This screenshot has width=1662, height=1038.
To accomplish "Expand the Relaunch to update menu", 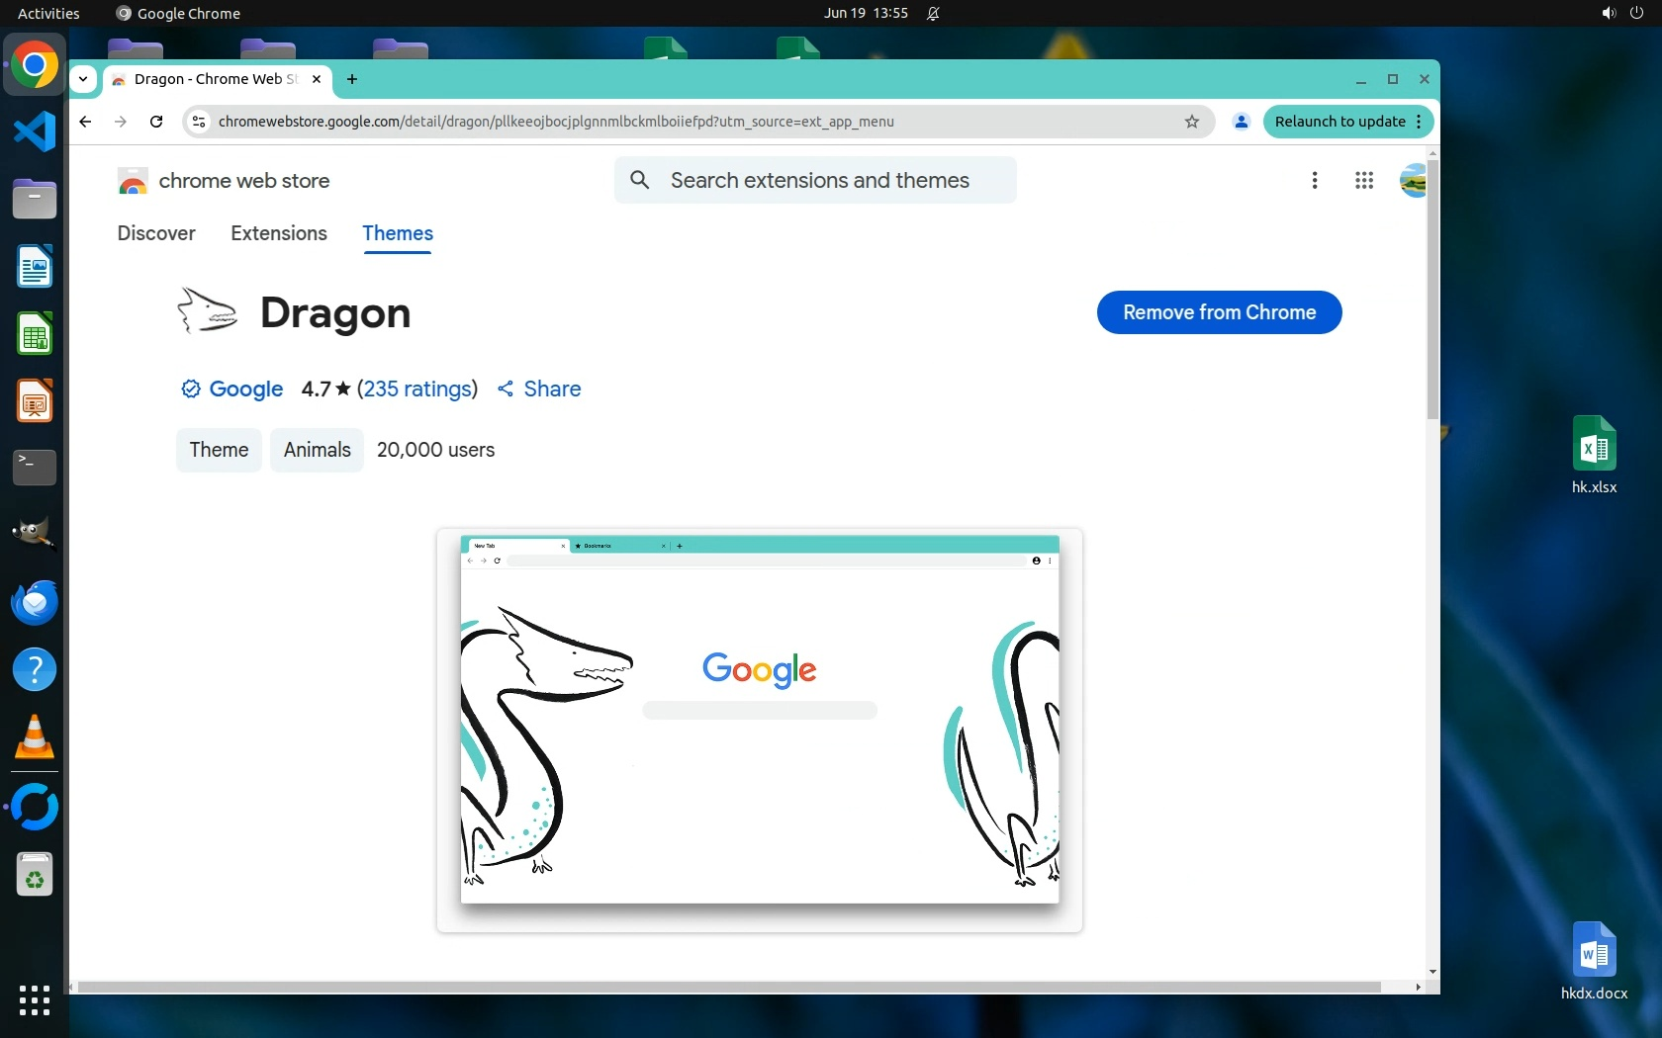I will click(x=1420, y=122).
